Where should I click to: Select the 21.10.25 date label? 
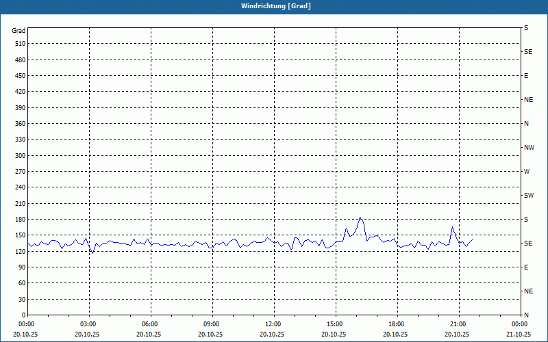(x=519, y=334)
